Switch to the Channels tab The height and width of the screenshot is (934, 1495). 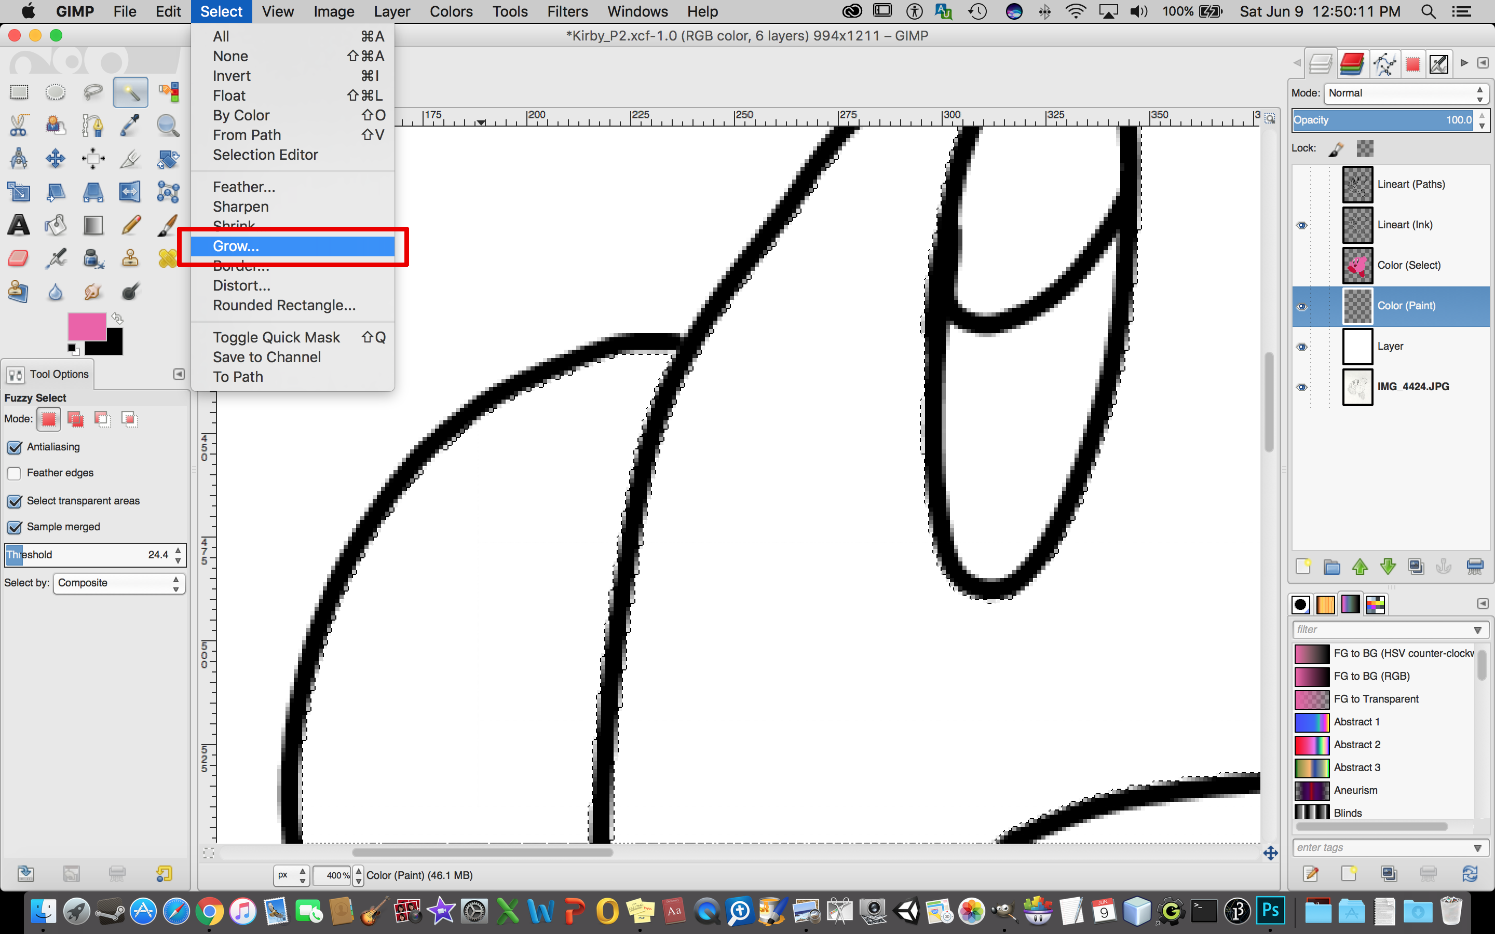(1352, 64)
